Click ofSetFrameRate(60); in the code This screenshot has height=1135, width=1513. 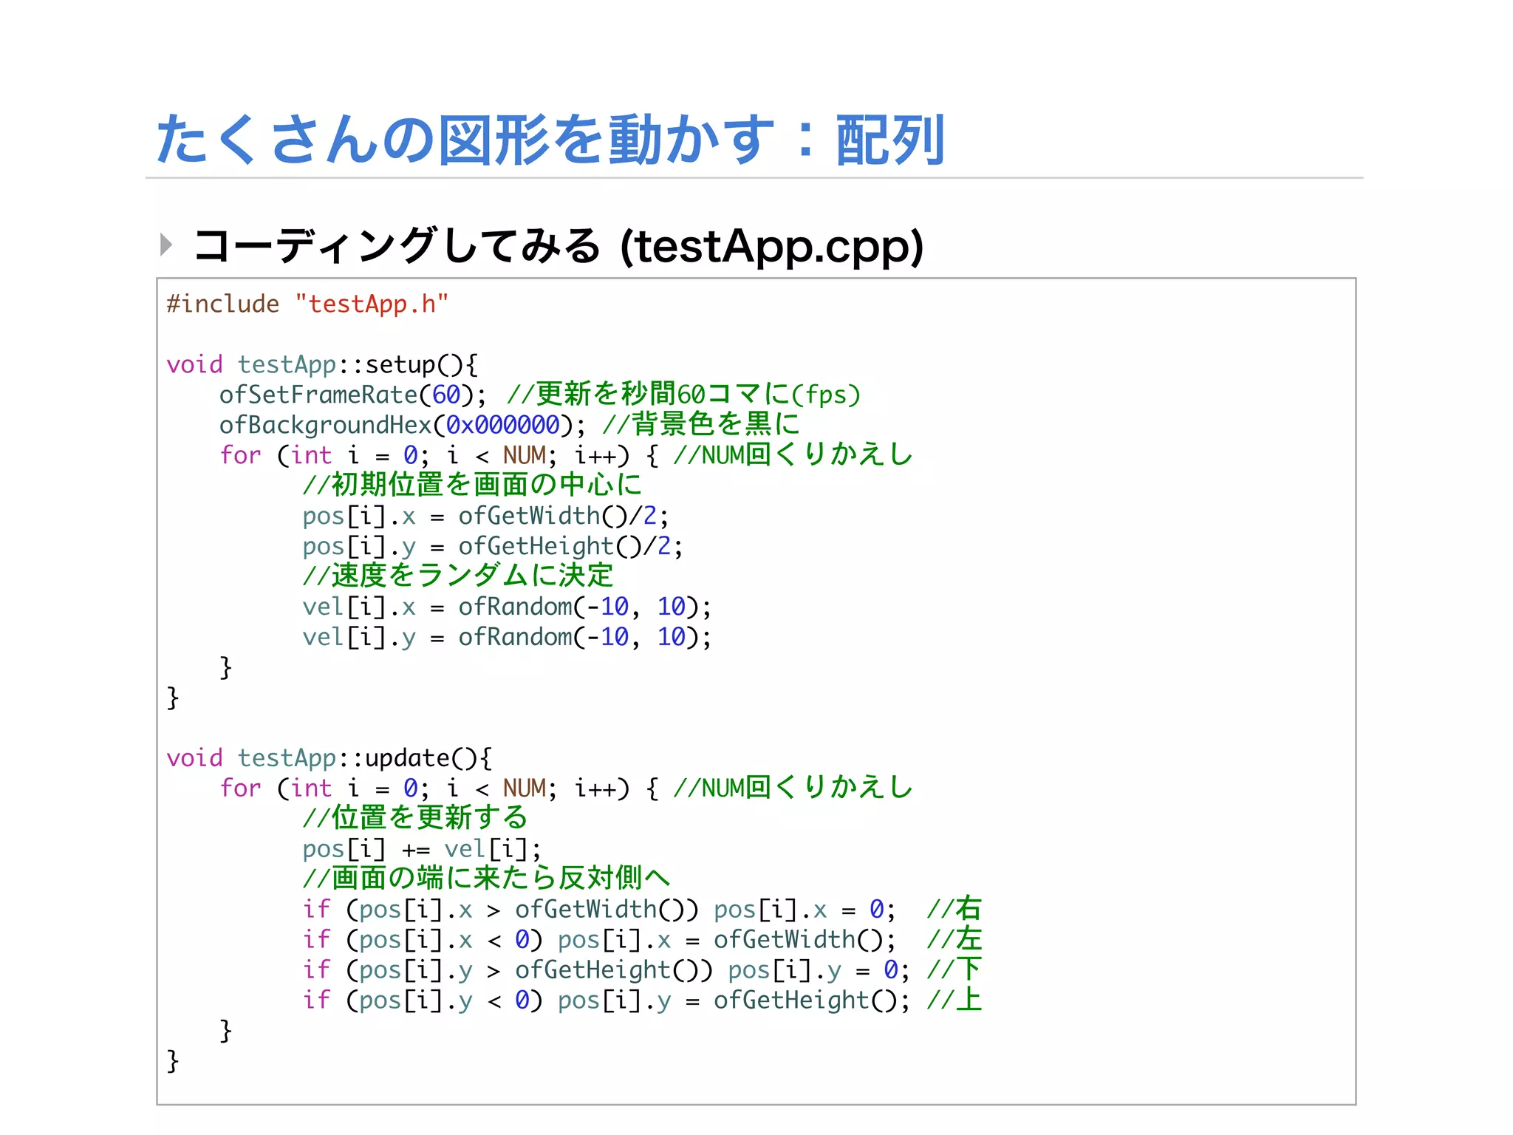coord(353,395)
